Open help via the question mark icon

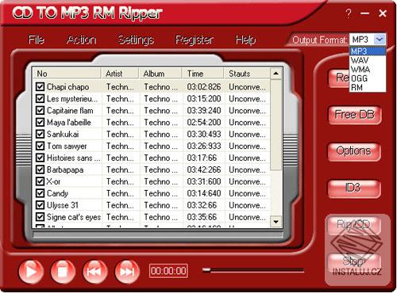point(349,13)
